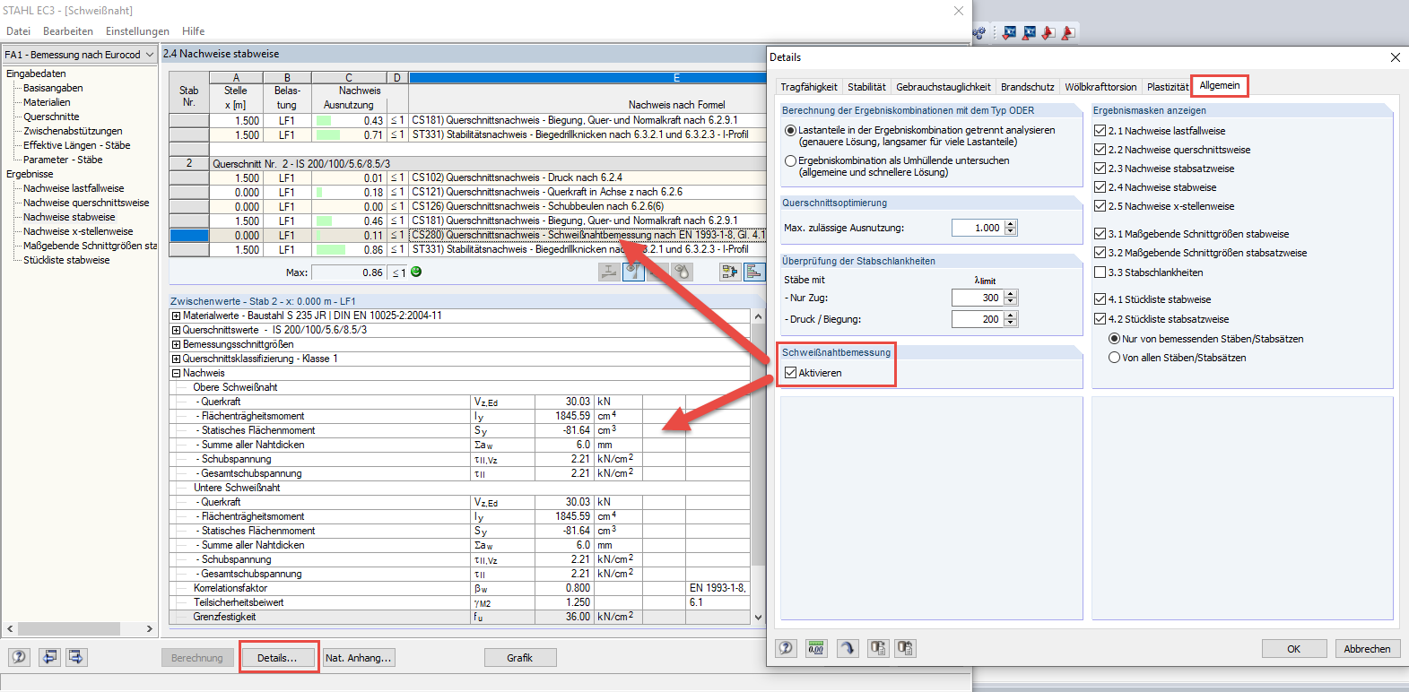Show the cross-section stress diagram icon

tap(609, 272)
